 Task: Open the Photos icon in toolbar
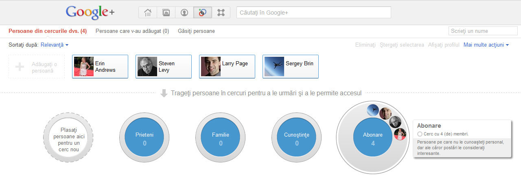coord(166,13)
